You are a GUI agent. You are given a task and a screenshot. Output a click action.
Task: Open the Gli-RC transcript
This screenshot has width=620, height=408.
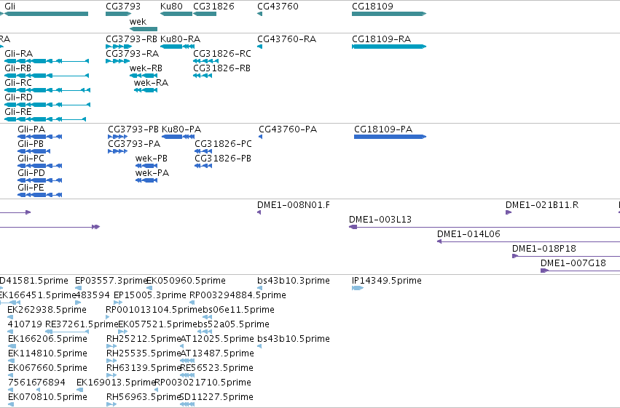click(x=18, y=83)
